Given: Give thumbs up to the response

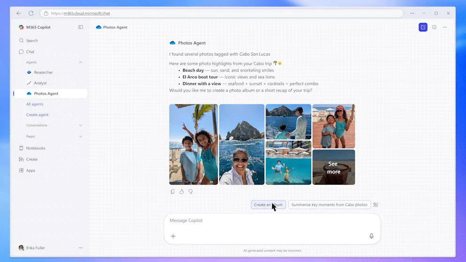Looking at the screenshot, I should [x=182, y=192].
